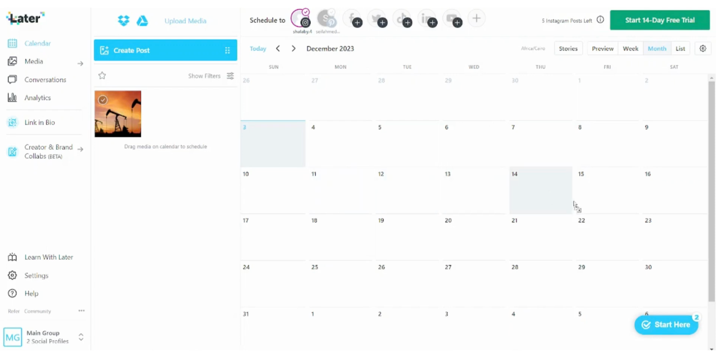
Task: Expand the Main Group switcher
Action: tap(81, 337)
